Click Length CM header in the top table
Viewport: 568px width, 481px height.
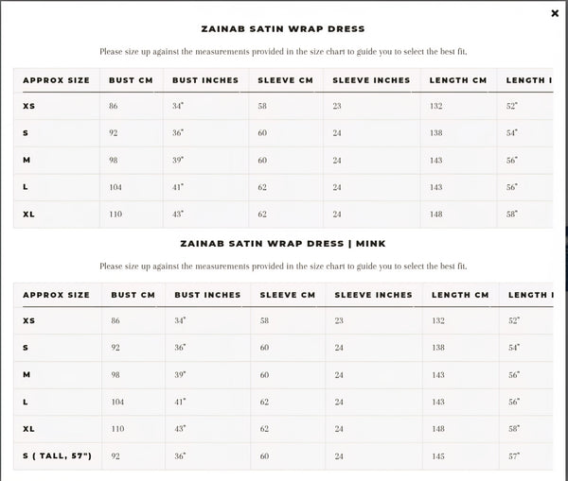click(457, 80)
